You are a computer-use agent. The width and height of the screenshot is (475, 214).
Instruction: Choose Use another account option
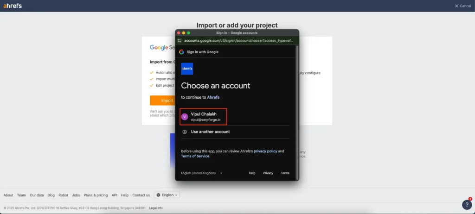tap(235, 132)
